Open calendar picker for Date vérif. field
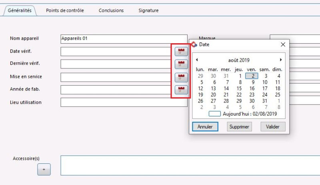The width and height of the screenshot is (320, 185). tap(181, 51)
